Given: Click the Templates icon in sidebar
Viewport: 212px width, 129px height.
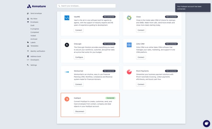Looking at the screenshot, I should (28, 46).
